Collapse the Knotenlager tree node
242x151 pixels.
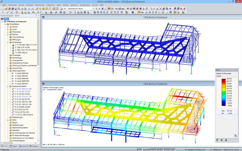pos(8,42)
